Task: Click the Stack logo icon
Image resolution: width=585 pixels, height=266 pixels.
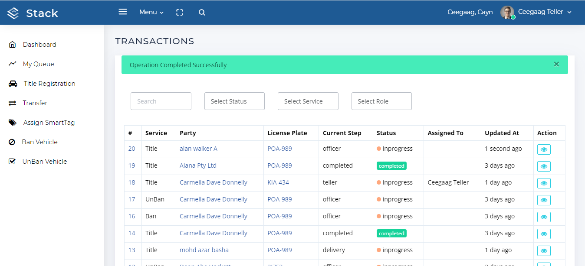Action: (x=13, y=13)
